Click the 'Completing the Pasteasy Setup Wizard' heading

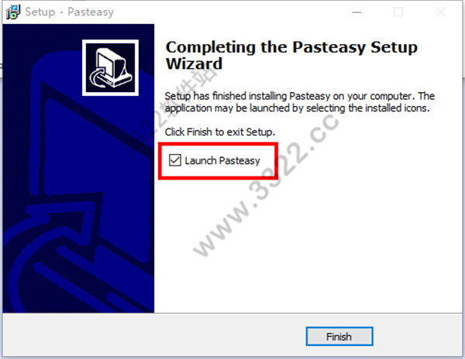coord(291,56)
